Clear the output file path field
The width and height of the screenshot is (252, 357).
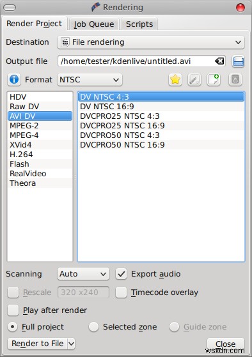coord(219,61)
